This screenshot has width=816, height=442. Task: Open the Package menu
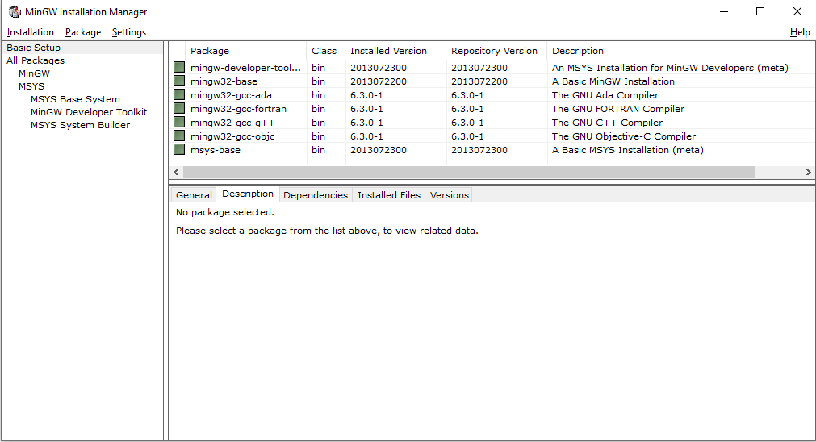[x=83, y=32]
